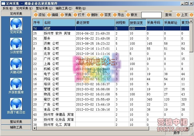Sort by the 采集号码 column header

coord(155,23)
